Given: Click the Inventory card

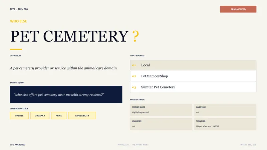Looking at the screenshot, I should pos(225,110).
